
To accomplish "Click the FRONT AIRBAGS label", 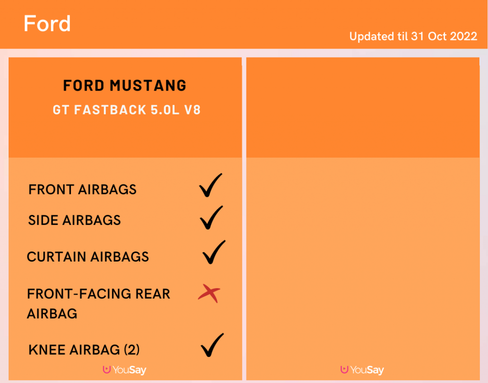I will (82, 190).
